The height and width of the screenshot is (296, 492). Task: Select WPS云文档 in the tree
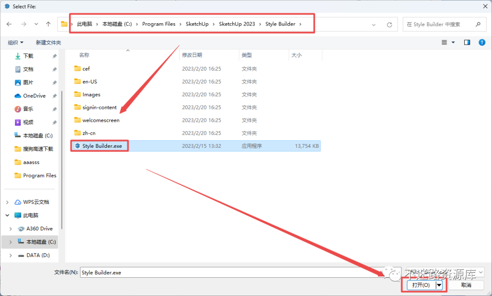(32, 202)
